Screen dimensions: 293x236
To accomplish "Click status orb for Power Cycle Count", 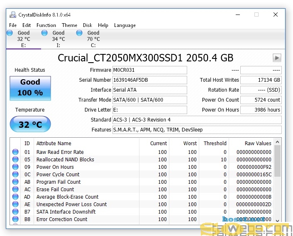I will point(15,174).
